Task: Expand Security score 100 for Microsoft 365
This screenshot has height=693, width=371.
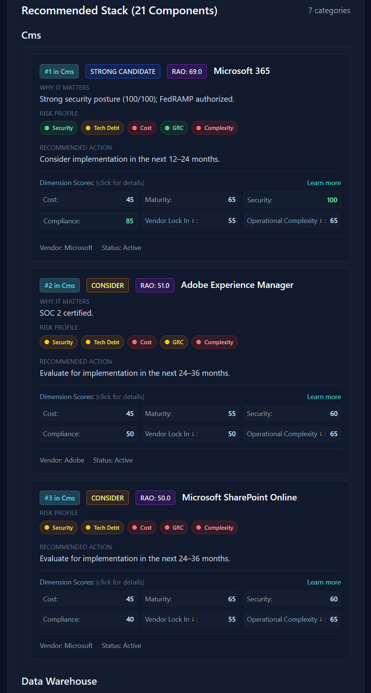Action: click(292, 200)
